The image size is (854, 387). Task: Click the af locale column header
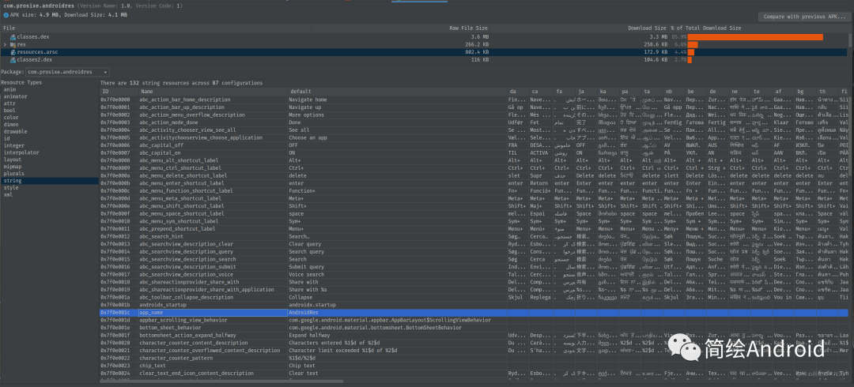pyautogui.click(x=779, y=92)
